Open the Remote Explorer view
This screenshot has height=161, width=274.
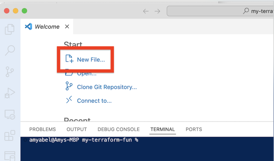[x=10, y=114]
